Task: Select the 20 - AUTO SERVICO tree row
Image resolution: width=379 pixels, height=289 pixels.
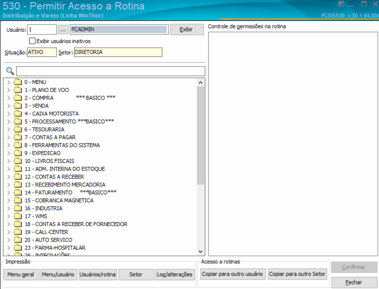Action: coord(48,240)
